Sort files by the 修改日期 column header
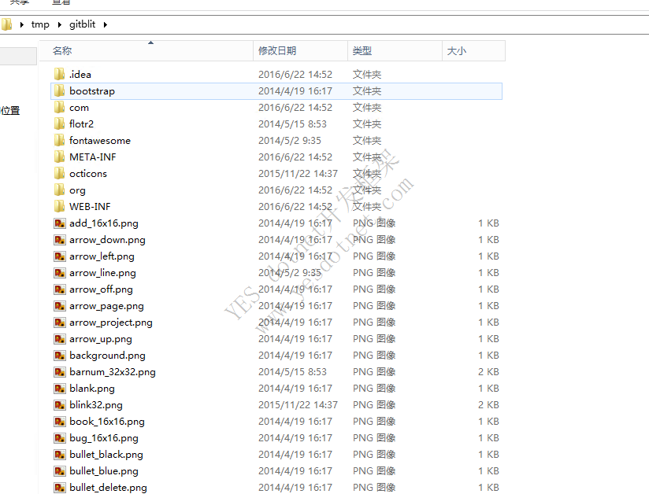Screen dimensions: 649x494 [x=301, y=51]
